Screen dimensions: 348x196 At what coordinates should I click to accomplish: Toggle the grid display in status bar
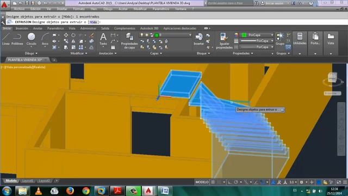click(x=213, y=182)
